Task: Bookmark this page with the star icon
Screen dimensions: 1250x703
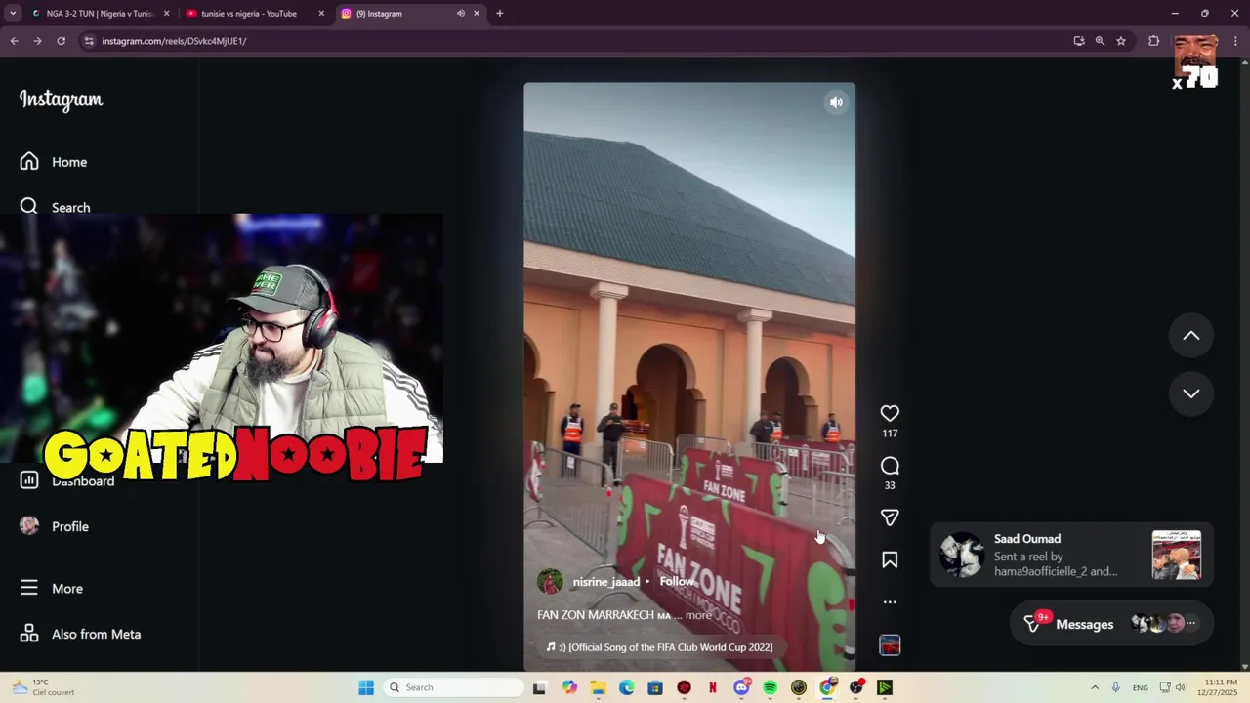Action: coord(1121,41)
